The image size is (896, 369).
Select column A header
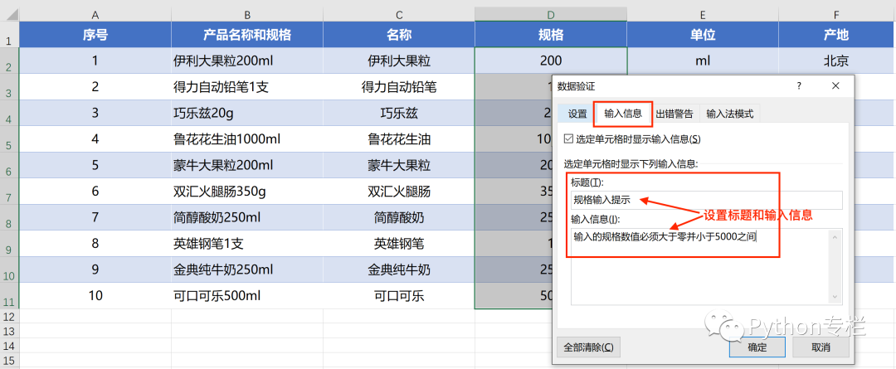[x=95, y=14]
